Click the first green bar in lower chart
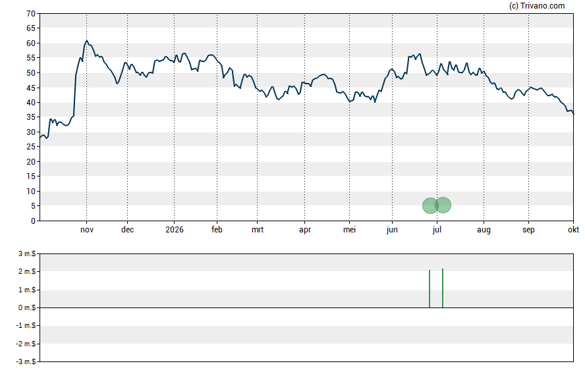 430,289
